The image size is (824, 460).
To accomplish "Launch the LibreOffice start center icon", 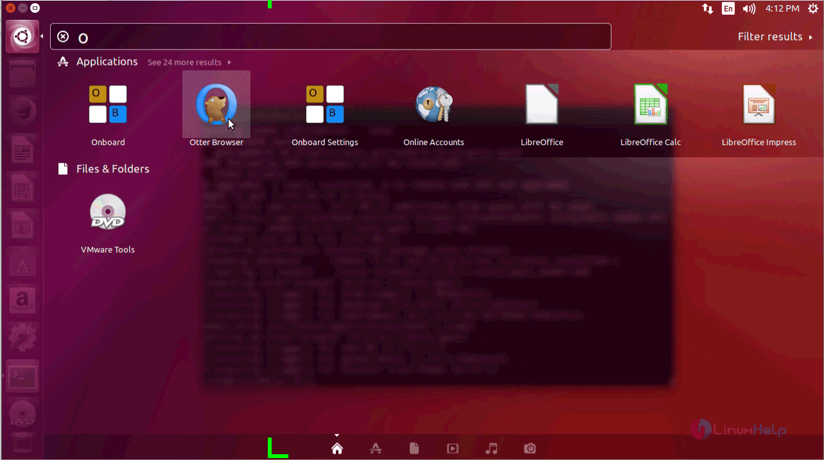I will [542, 104].
